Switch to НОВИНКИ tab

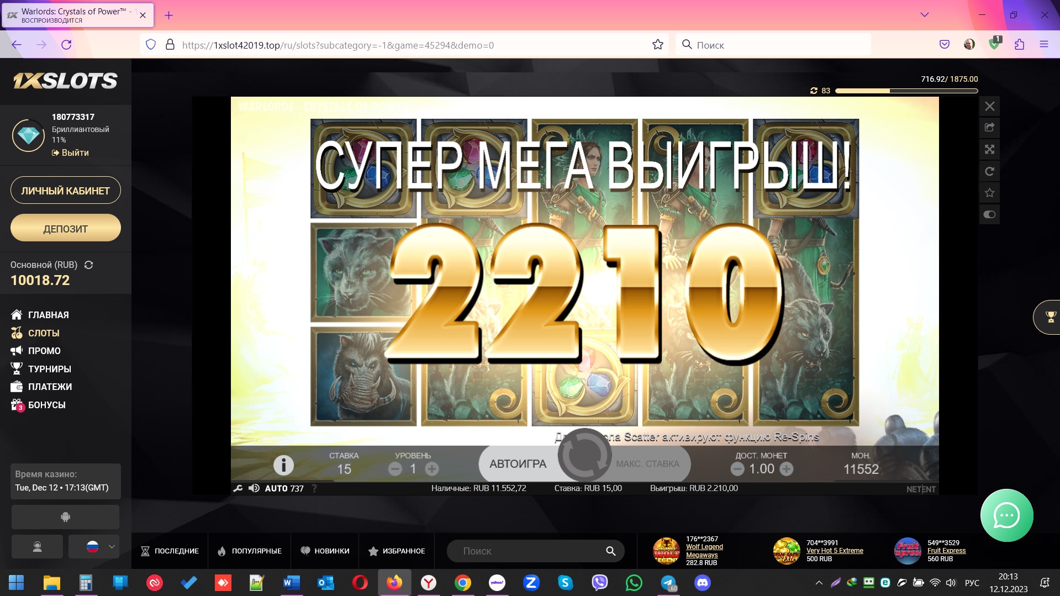[x=325, y=551]
